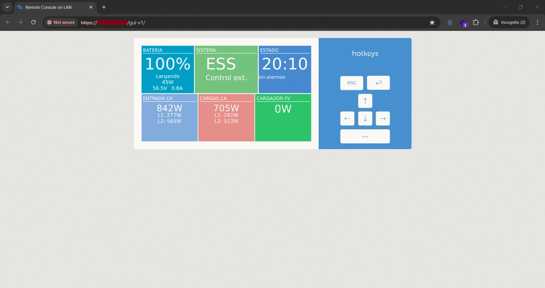
Task: Open the Chrome three-dot menu
Action: click(x=537, y=22)
